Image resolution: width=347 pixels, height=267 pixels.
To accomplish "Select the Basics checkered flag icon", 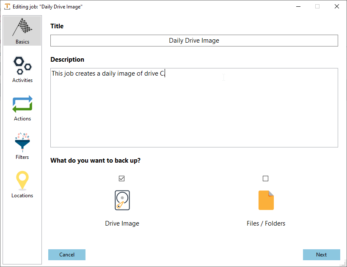I will tap(22, 27).
